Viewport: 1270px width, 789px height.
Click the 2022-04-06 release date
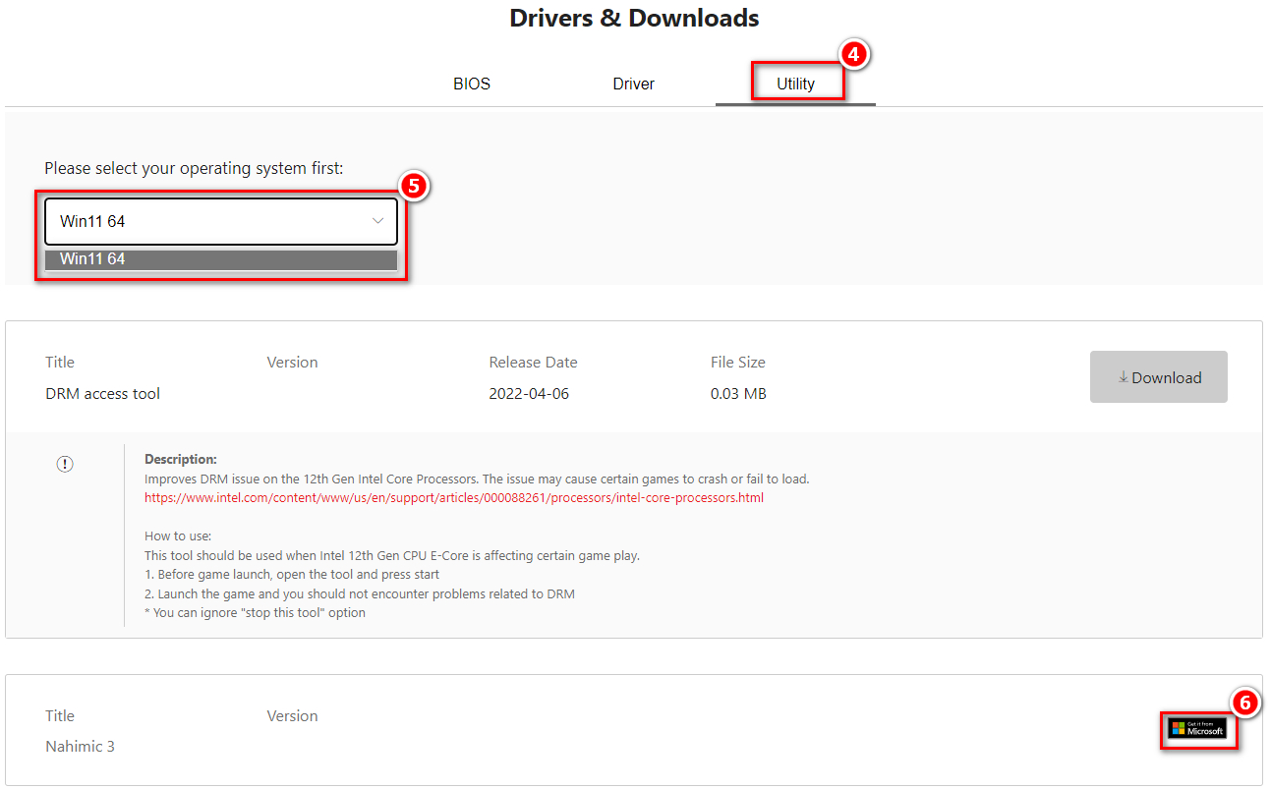pos(528,394)
